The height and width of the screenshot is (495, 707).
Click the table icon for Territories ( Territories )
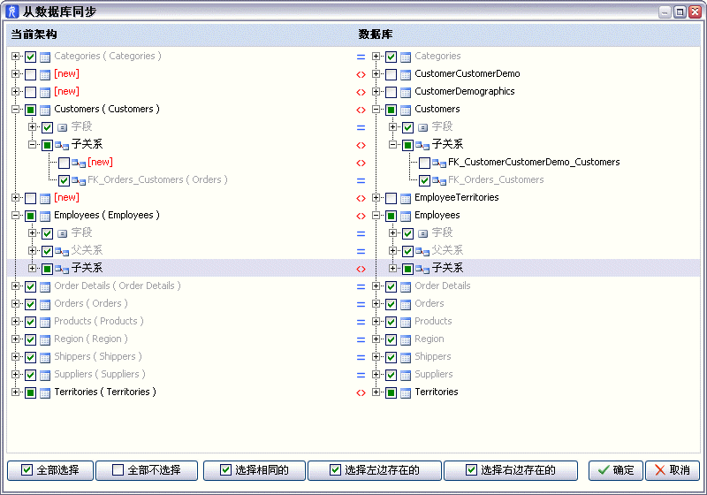(45, 392)
